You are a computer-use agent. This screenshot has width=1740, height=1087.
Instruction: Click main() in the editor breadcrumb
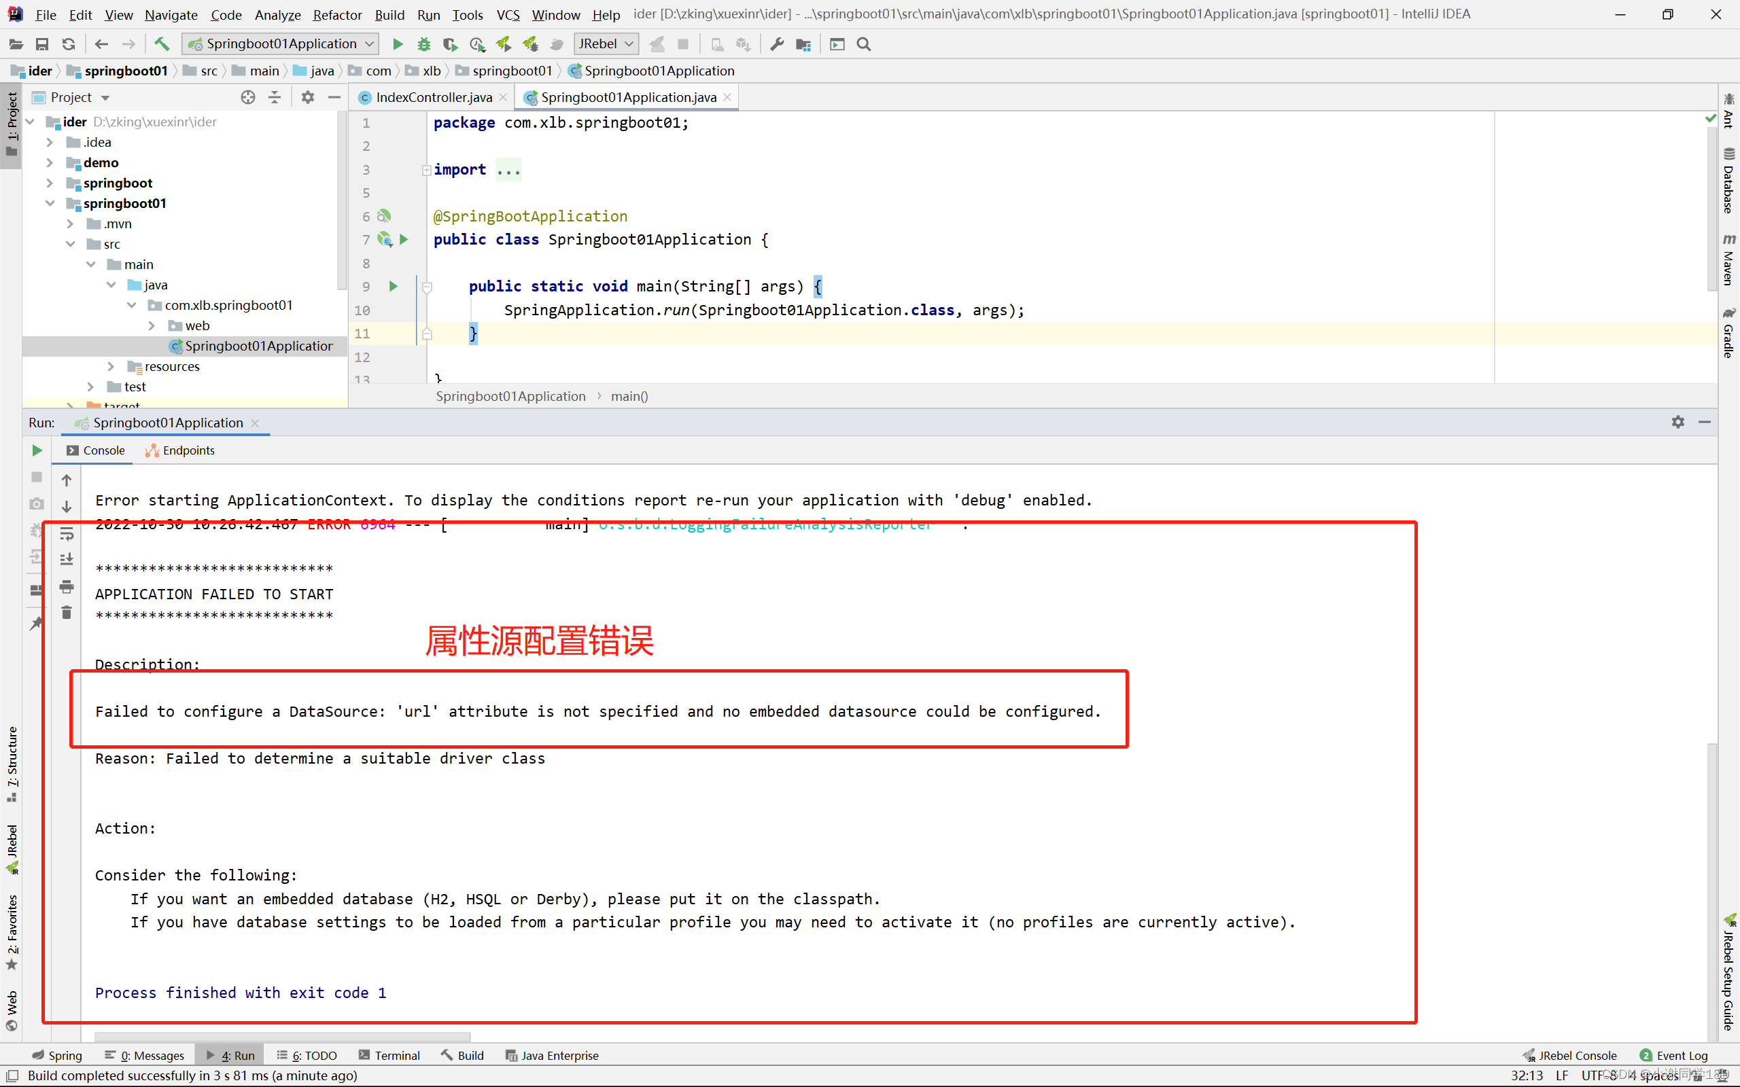629,396
